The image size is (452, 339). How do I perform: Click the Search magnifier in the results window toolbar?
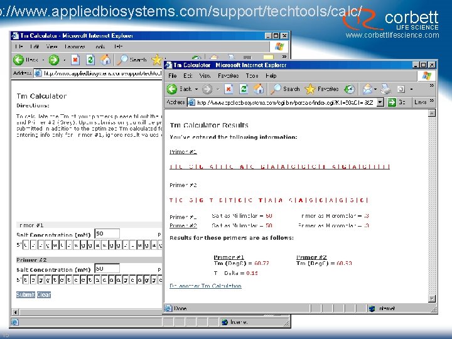(276, 89)
